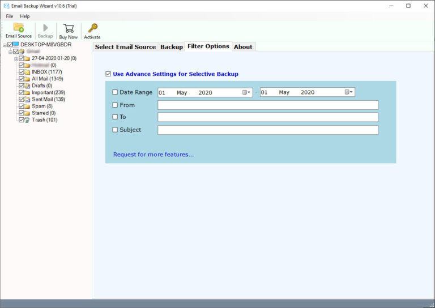Uncheck the INBOX (1177) folder checkbox
This screenshot has height=308, width=435.
[x=22, y=72]
